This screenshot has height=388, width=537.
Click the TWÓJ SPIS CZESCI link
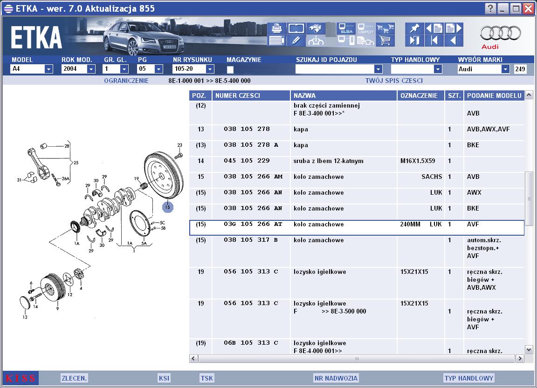394,81
